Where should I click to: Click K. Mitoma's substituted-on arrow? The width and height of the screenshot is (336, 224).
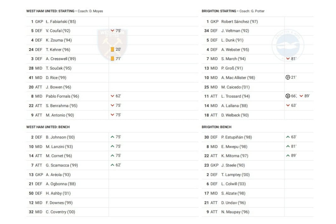pos(288,155)
